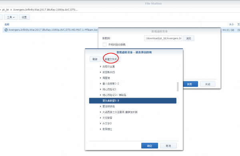
Task: Sort by the 名称 column header
Action: pyautogui.click(x=7, y=24)
